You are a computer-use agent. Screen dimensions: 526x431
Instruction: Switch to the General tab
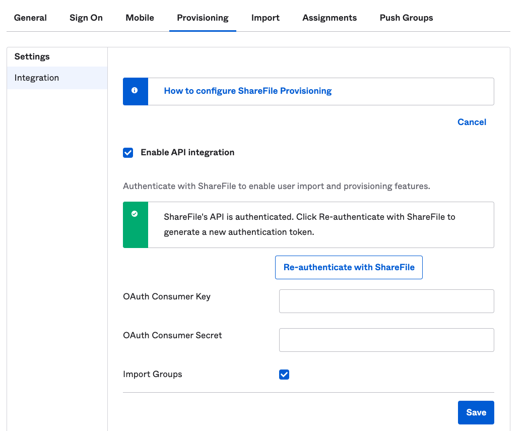pos(30,18)
